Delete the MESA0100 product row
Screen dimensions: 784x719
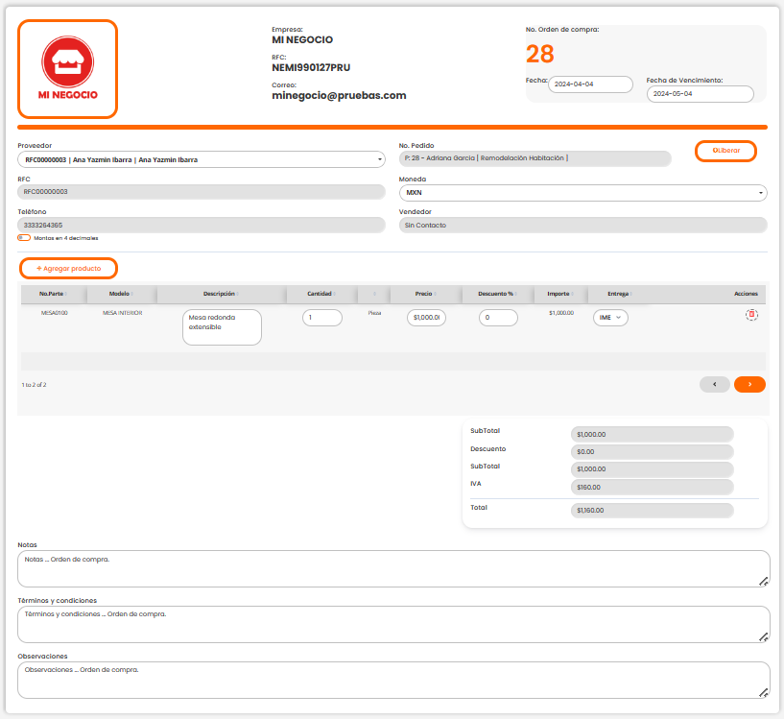tap(752, 315)
